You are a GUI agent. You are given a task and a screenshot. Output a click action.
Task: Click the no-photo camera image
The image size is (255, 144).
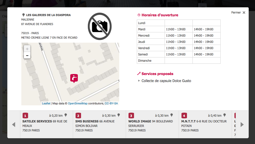(x=100, y=26)
